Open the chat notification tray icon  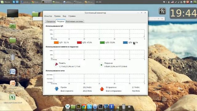pyautogui.click(x=164, y=2)
